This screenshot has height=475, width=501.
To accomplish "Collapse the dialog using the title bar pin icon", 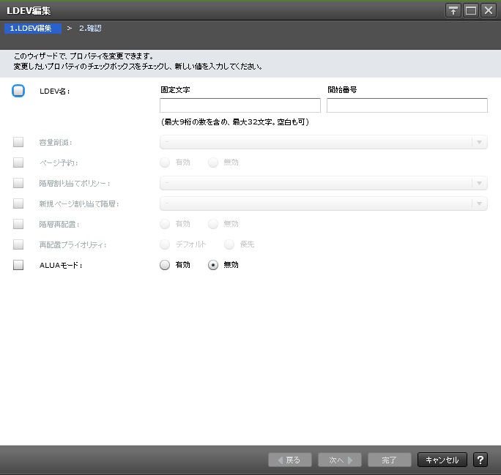I will tap(453, 10).
